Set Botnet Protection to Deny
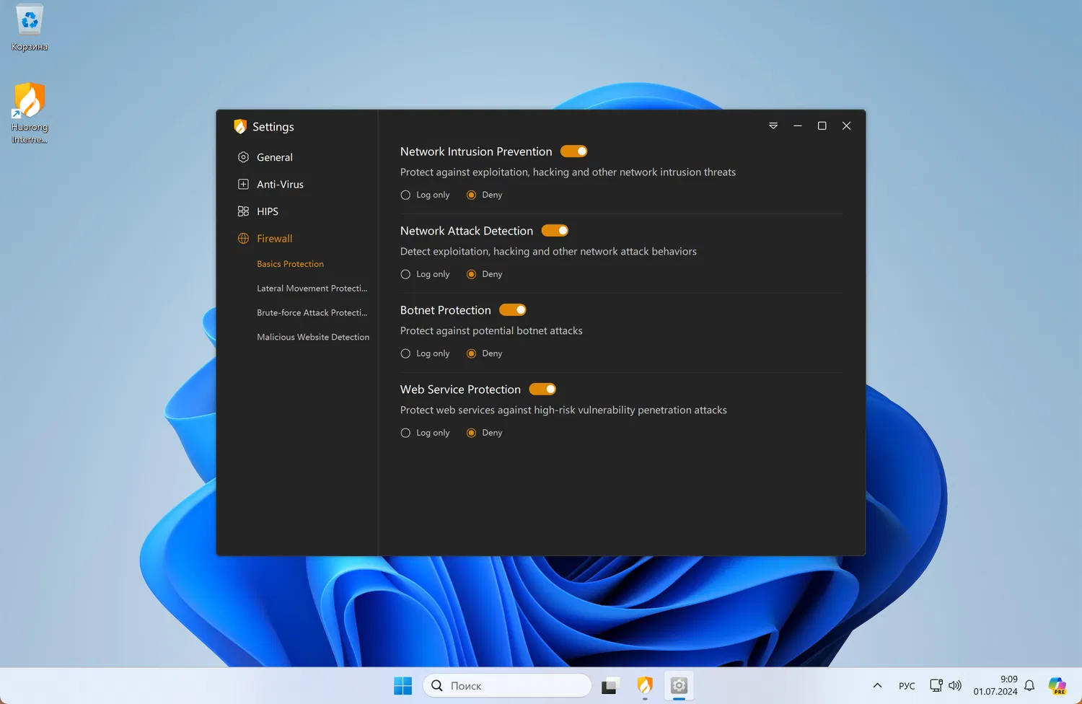The width and height of the screenshot is (1082, 704). 484,353
